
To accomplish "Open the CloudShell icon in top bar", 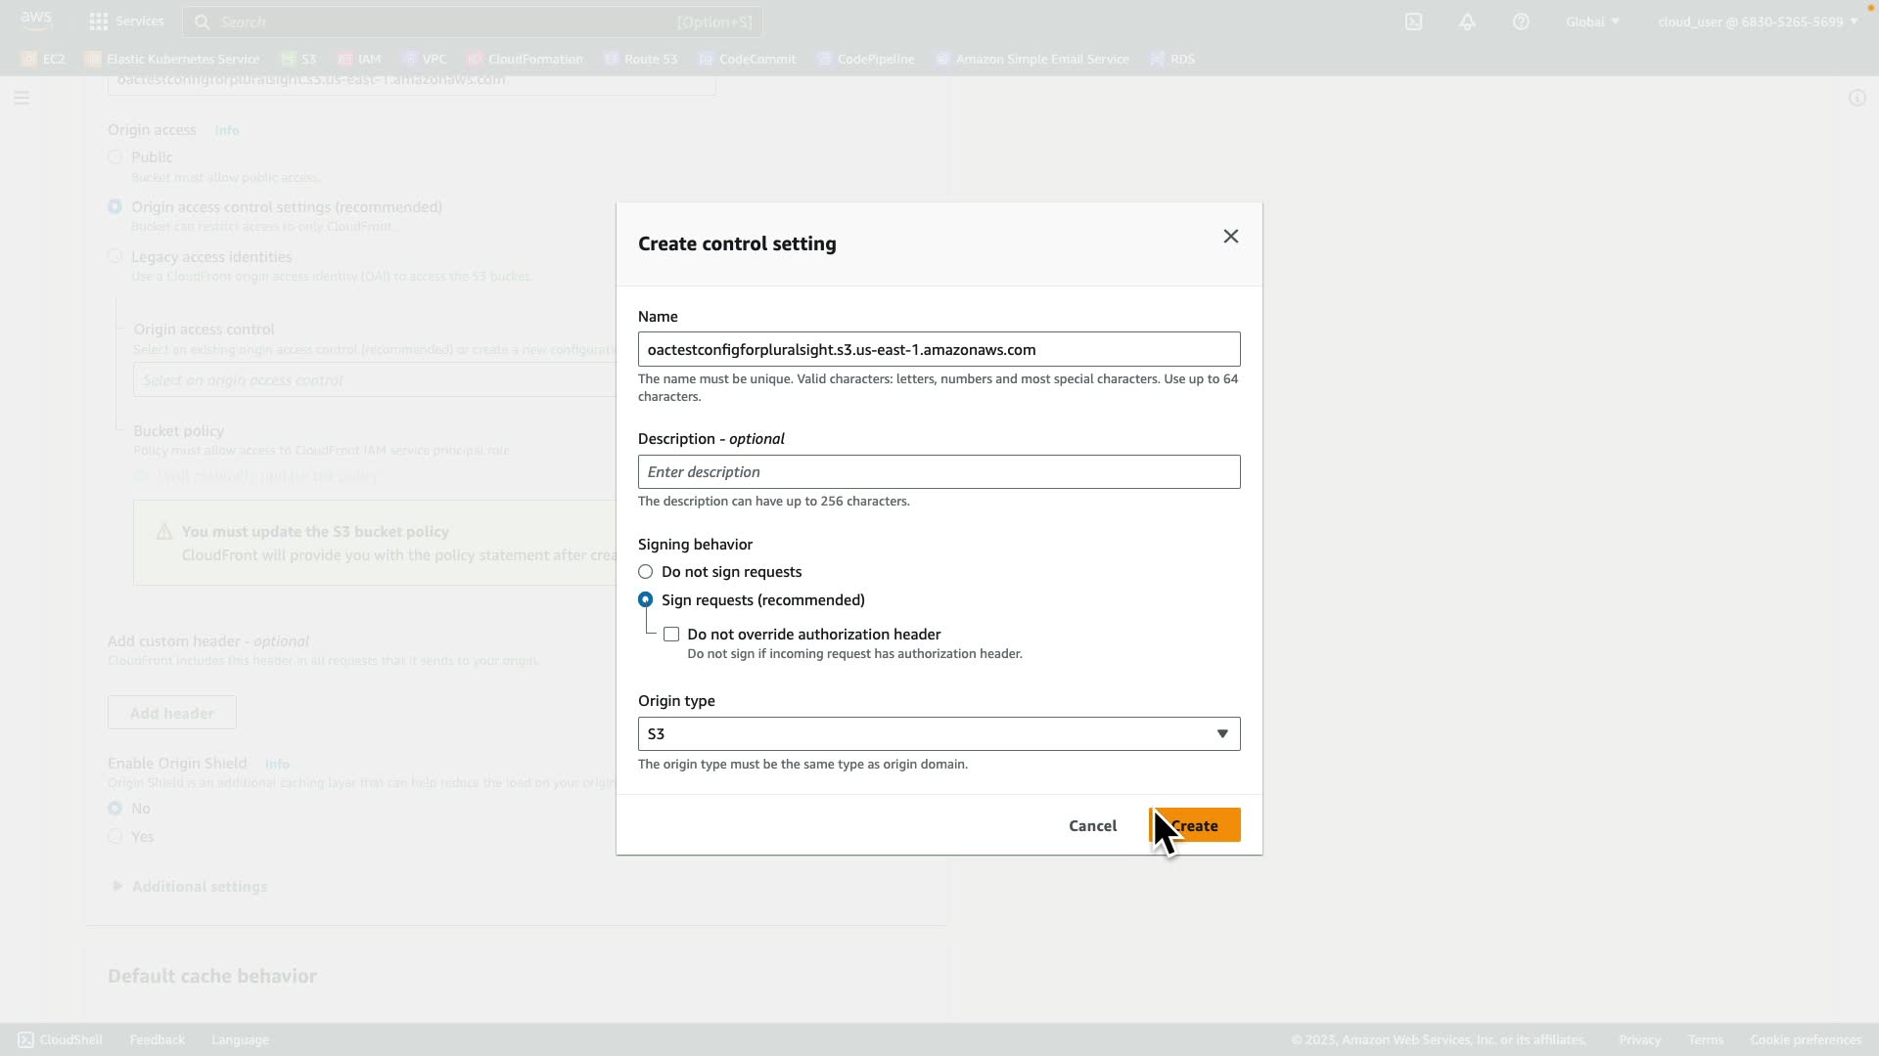I will pyautogui.click(x=1413, y=22).
